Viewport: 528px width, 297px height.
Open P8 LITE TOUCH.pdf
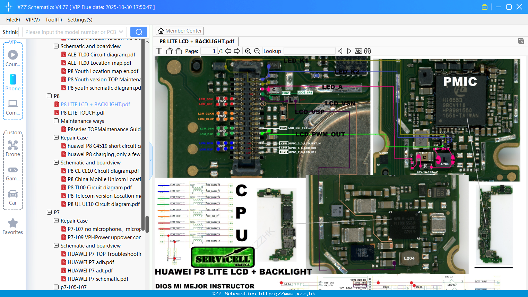click(83, 112)
